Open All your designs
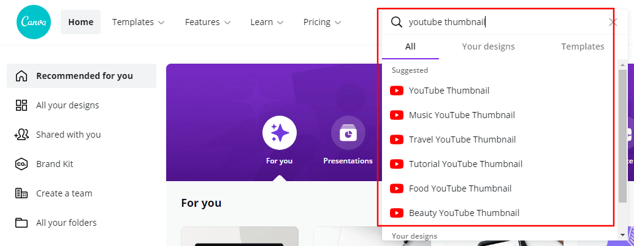The image size is (634, 246). pos(67,105)
